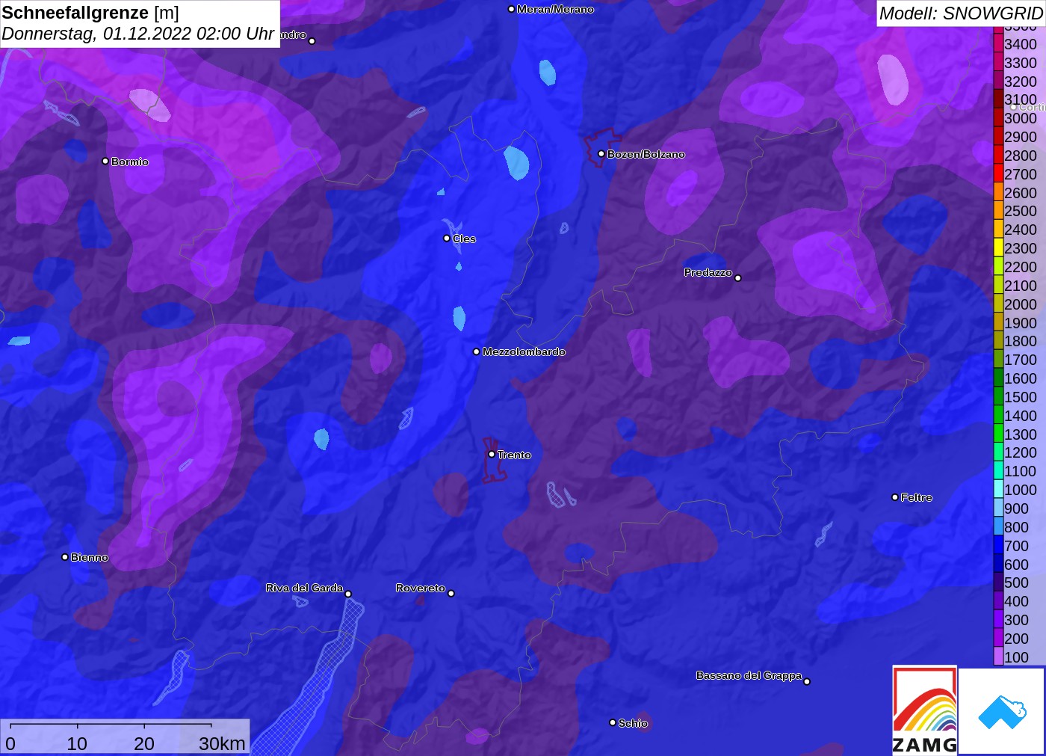Click the blue cloud logo
Viewport: 1046px width, 756px height.
(1002, 712)
